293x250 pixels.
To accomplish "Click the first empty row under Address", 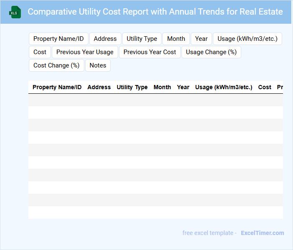I will (x=99, y=100).
